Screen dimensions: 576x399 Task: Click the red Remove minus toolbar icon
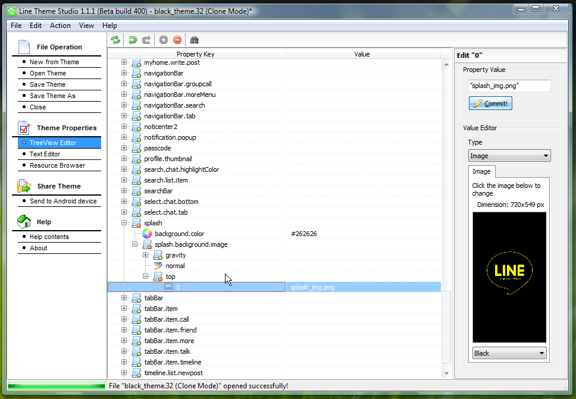click(177, 40)
